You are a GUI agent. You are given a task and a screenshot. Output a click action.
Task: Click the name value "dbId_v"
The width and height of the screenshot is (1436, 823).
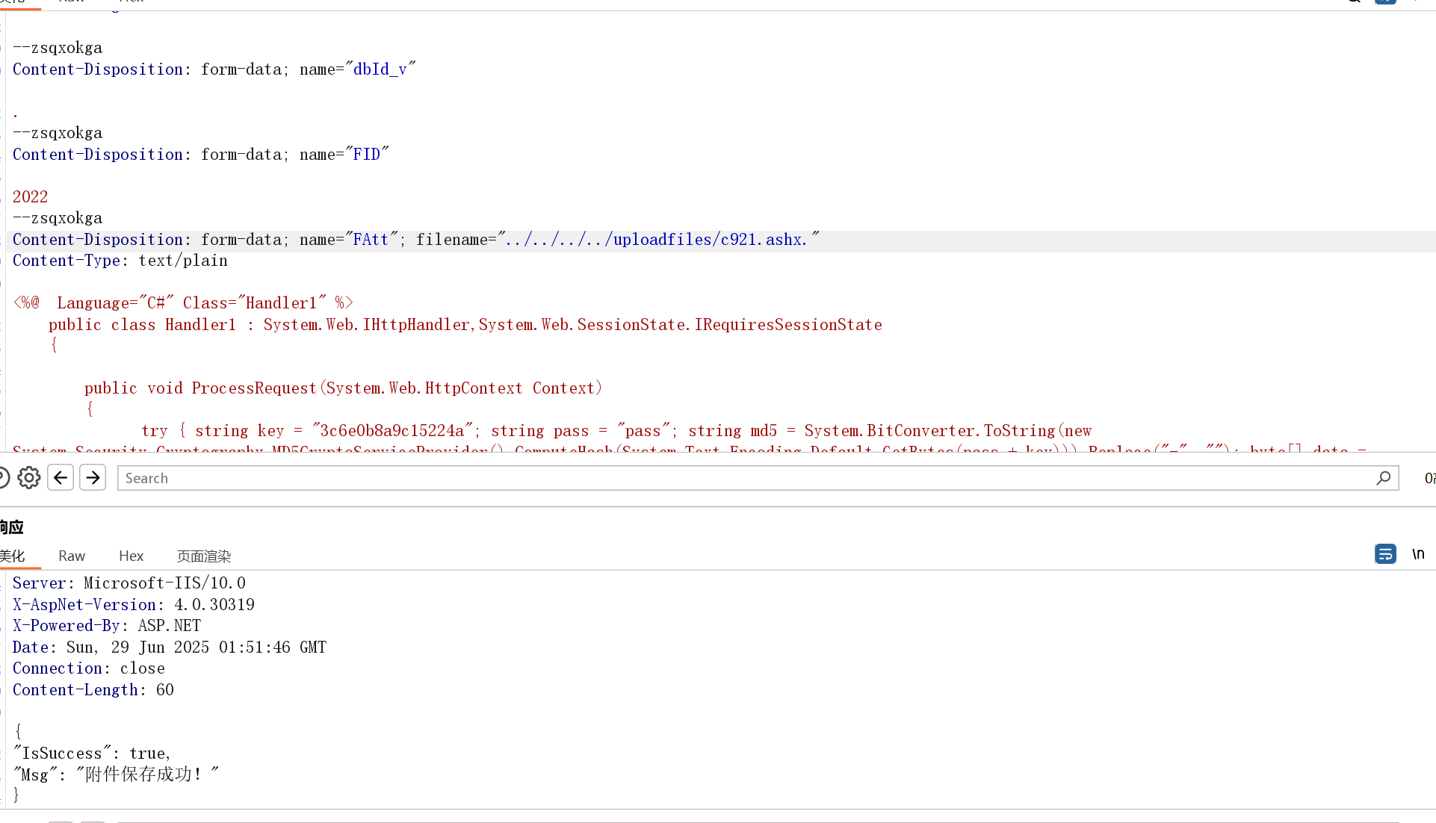(x=380, y=69)
